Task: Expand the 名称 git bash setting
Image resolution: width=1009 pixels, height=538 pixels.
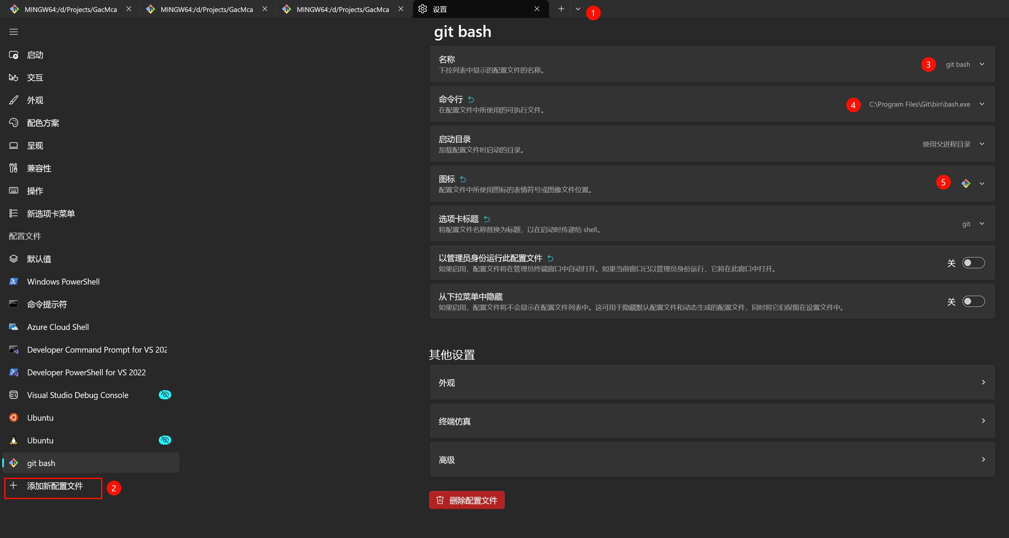Action: coord(981,64)
